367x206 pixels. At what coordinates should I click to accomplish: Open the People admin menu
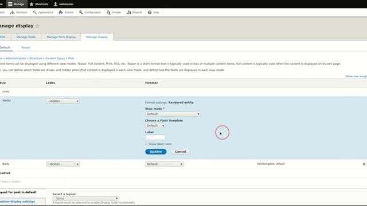point(114,13)
